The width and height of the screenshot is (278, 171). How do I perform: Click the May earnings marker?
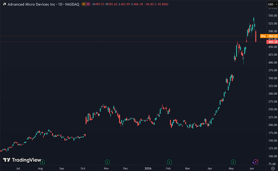click(233, 162)
